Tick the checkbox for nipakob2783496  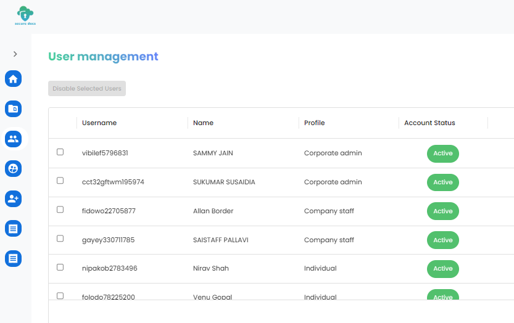click(x=60, y=268)
